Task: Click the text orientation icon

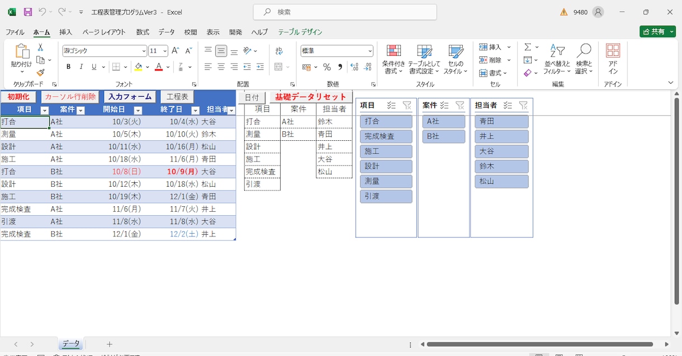Action: (x=247, y=51)
